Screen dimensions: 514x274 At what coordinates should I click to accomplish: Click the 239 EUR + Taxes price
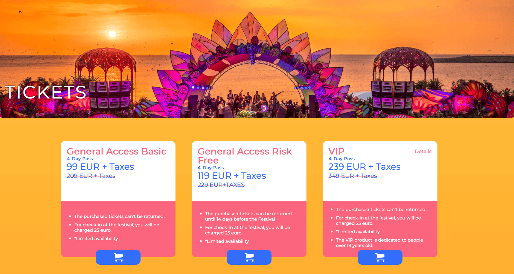364,166
